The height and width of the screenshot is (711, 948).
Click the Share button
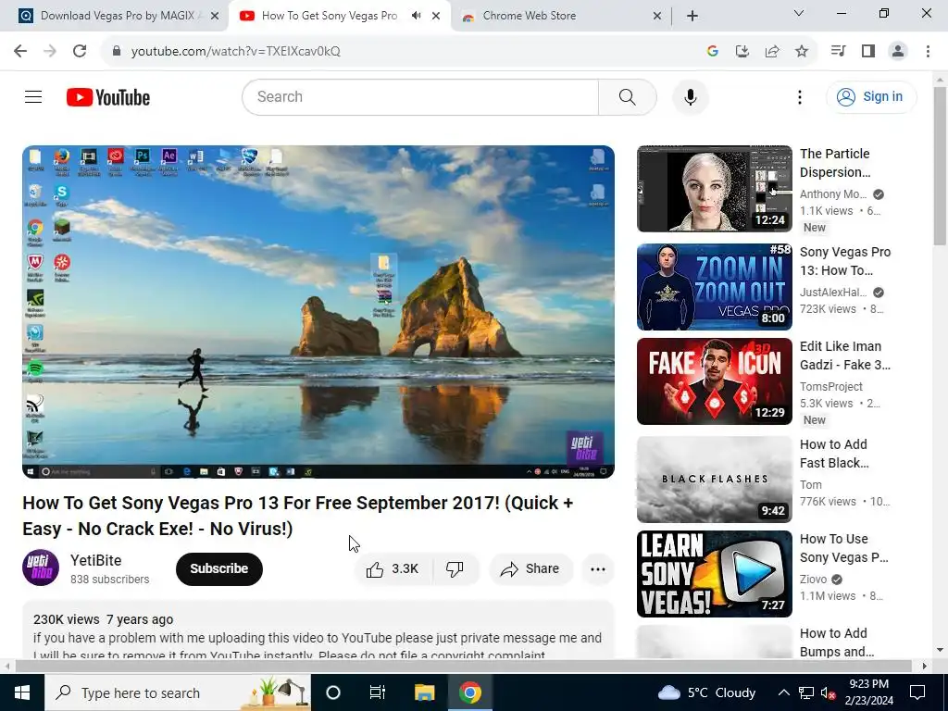click(530, 569)
